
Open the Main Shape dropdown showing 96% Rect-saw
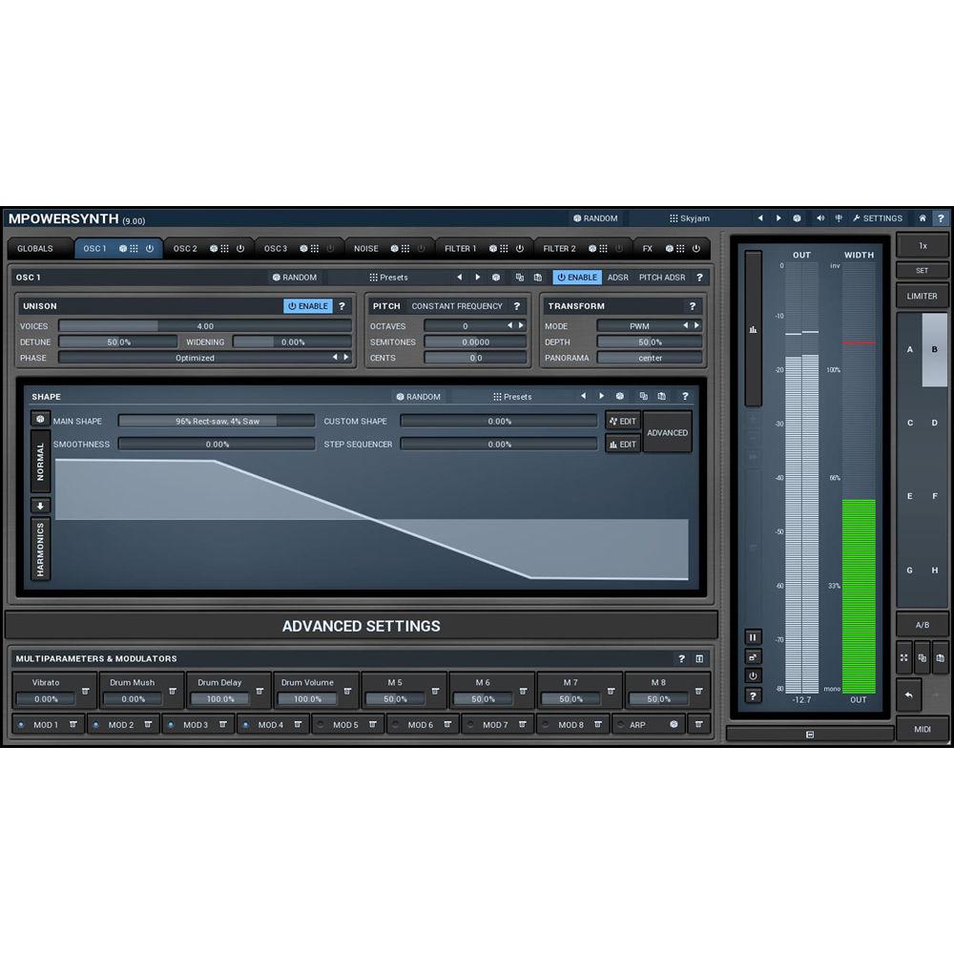218,421
